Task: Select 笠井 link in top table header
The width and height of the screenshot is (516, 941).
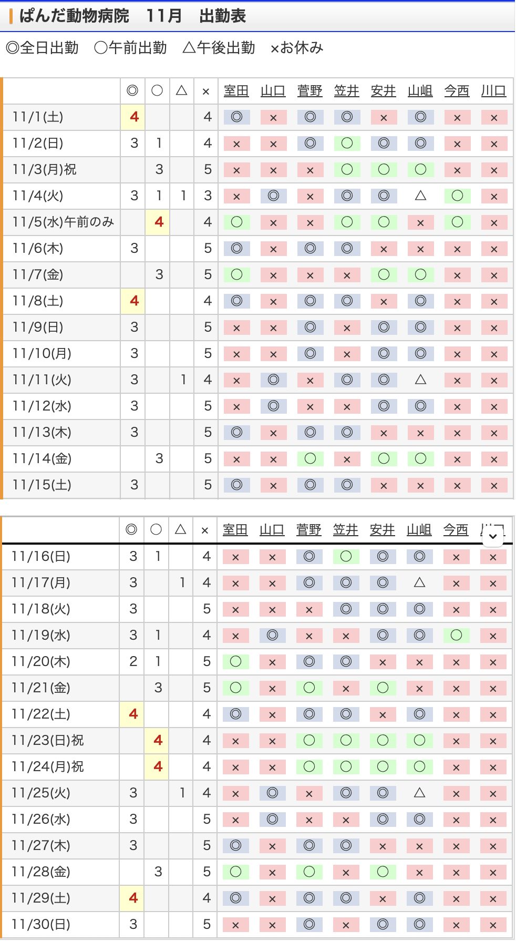Action: pos(346,91)
